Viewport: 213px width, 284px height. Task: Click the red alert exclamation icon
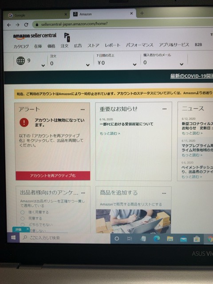coord(24,122)
